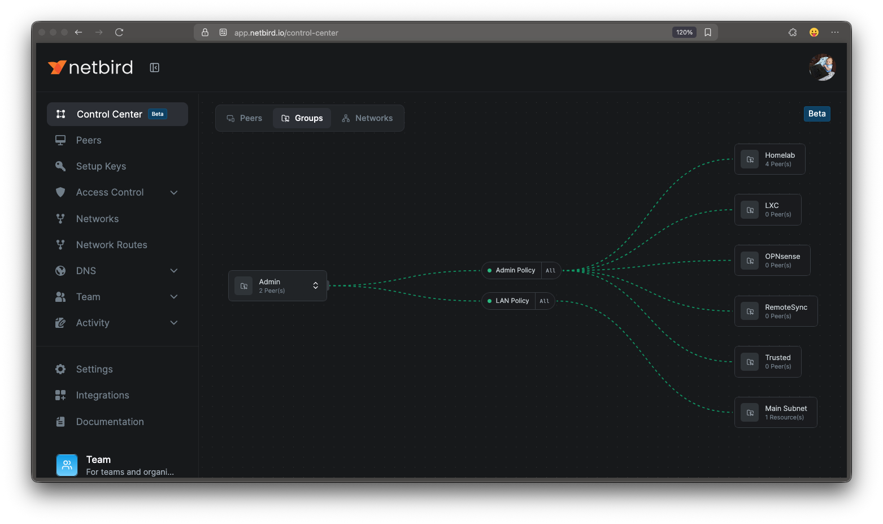Viewport: 883px width, 524px height.
Task: Click the browser reload icon
Action: (119, 32)
